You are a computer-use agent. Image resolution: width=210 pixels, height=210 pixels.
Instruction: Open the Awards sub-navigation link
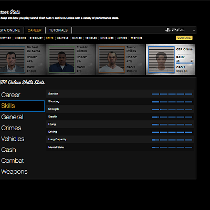click(122, 38)
